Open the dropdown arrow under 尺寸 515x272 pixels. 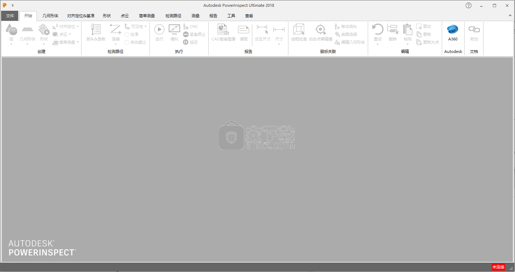click(279, 44)
